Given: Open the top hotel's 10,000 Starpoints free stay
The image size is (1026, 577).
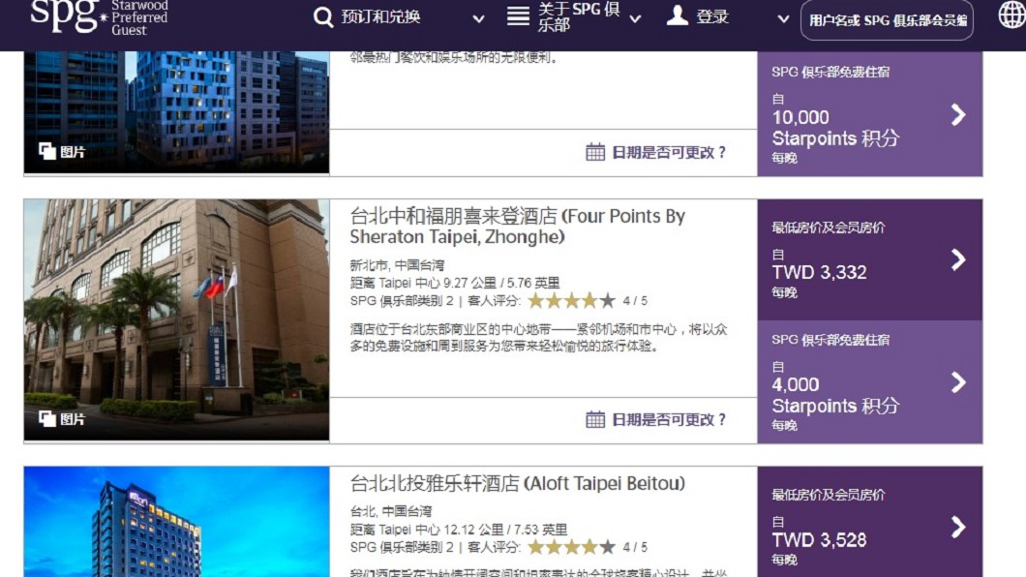Looking at the screenshot, I should [x=869, y=114].
